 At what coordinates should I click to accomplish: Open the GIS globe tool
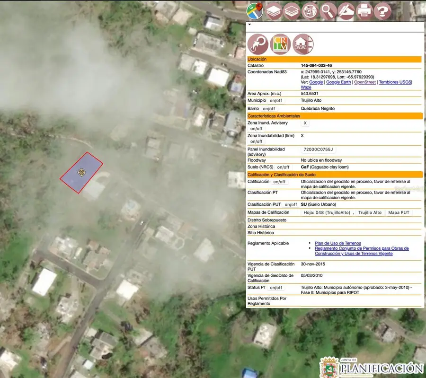tap(310, 10)
